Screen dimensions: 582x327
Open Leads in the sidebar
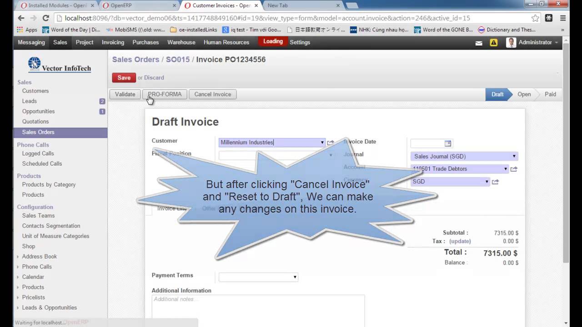[30, 101]
